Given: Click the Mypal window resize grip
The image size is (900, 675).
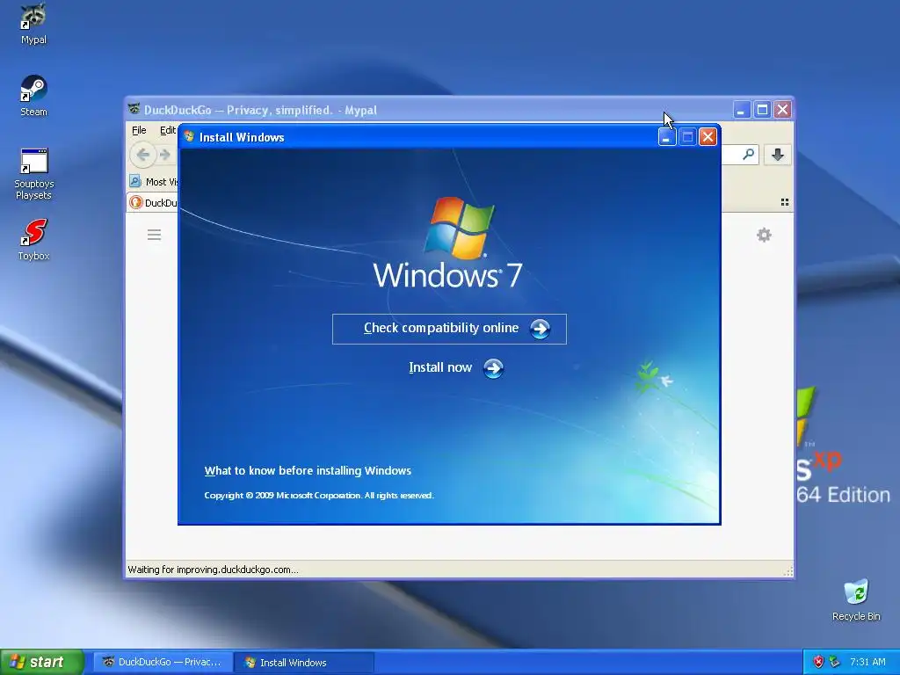Looking at the screenshot, I should coord(788,570).
